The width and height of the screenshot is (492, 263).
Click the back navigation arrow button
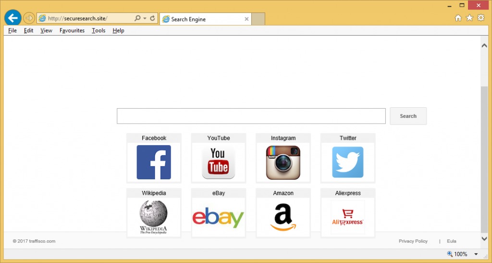pos(12,18)
